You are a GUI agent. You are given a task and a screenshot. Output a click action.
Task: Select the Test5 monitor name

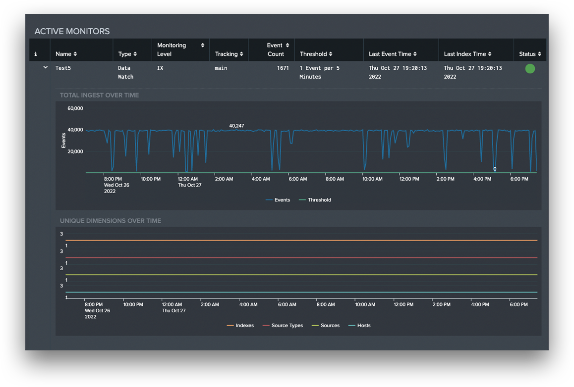pyautogui.click(x=63, y=68)
